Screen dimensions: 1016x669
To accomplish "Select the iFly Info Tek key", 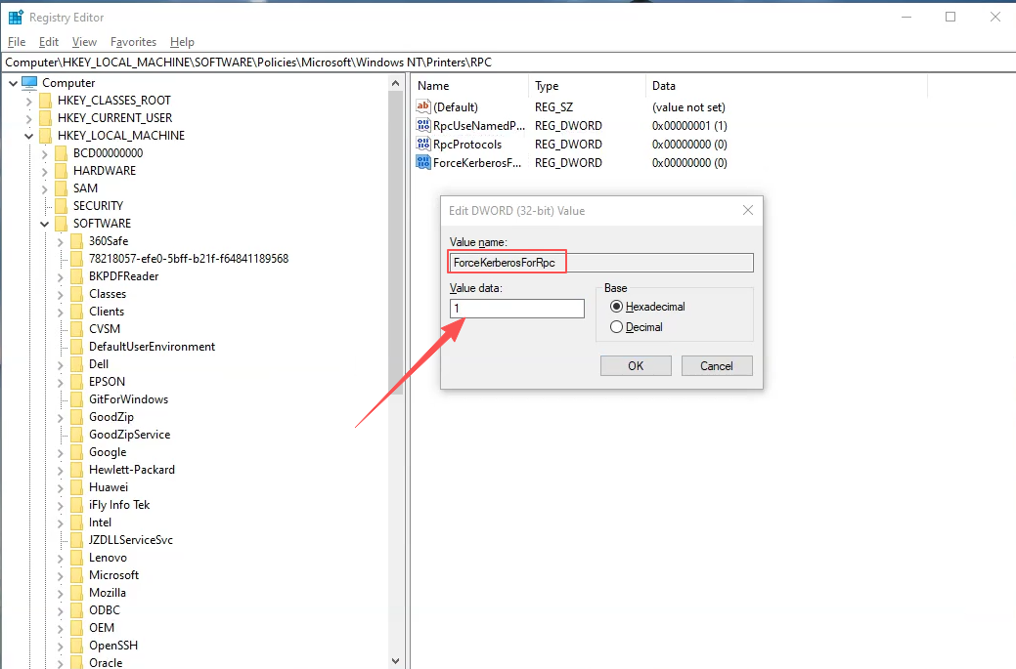I will point(119,505).
